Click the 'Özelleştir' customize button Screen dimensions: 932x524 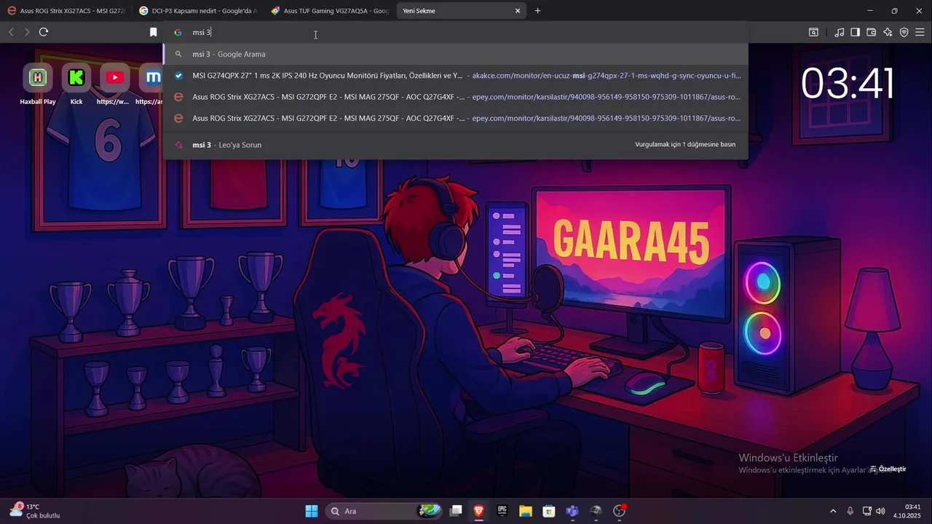(888, 469)
